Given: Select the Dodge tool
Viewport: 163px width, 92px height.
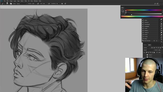Looking at the screenshot, I should click(161, 35).
